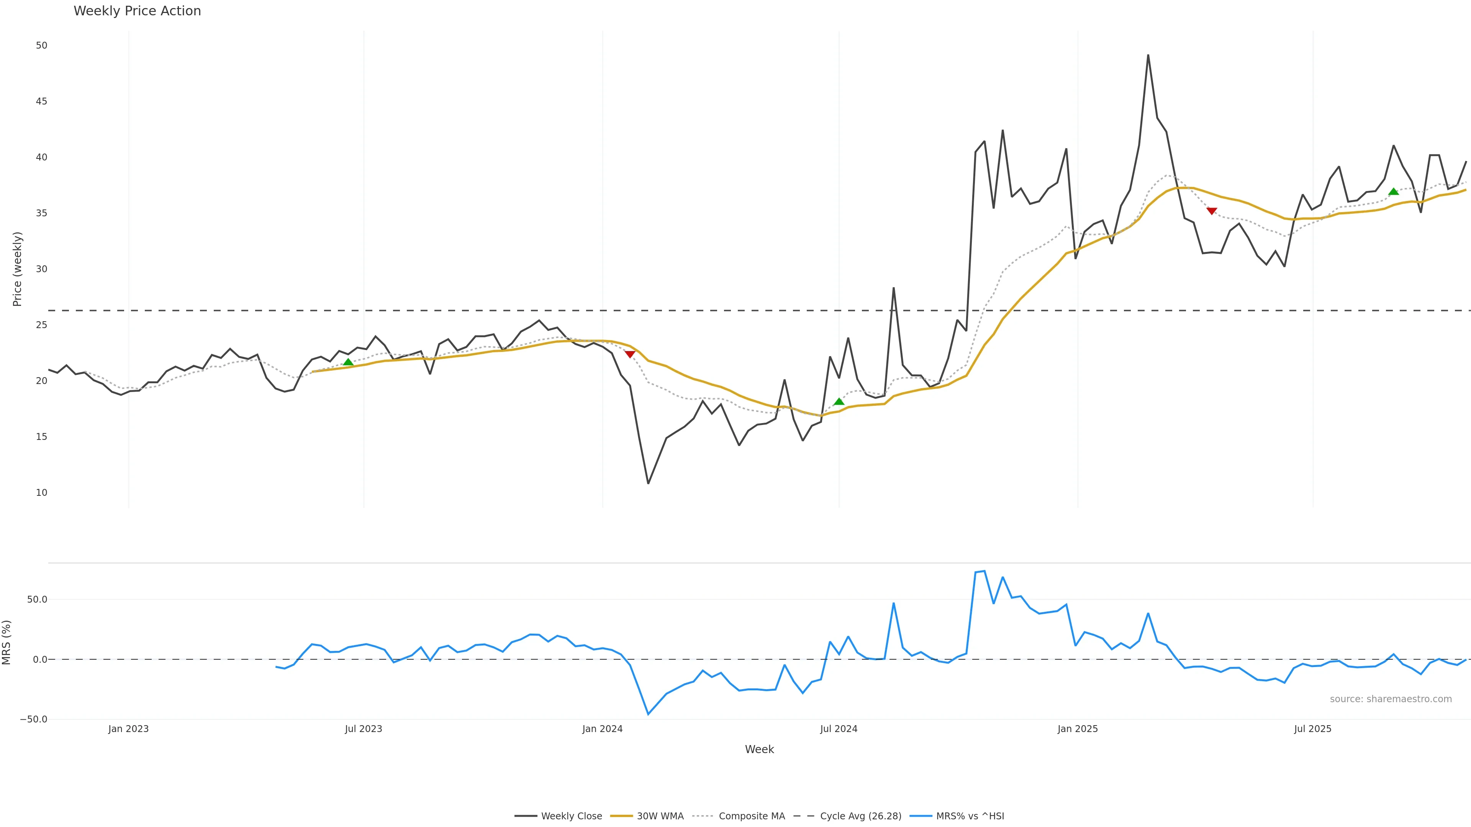Viewport: 1471px width, 827px height.
Task: Select the green up triangle after Jul 2025
Action: click(x=1393, y=192)
